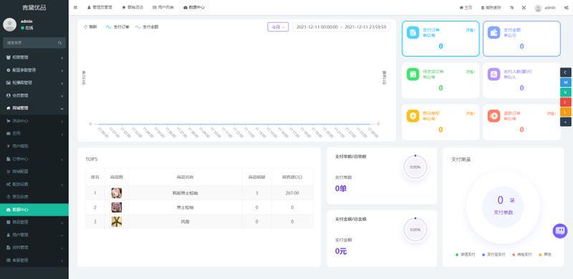Screen dimensions: 573x279
Task: Open the settings gears icon at top right
Action: [x=566, y=7]
